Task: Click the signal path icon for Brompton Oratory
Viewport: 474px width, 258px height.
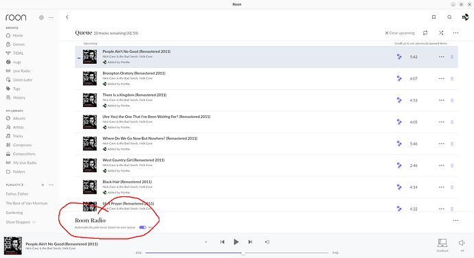Action: pos(399,78)
